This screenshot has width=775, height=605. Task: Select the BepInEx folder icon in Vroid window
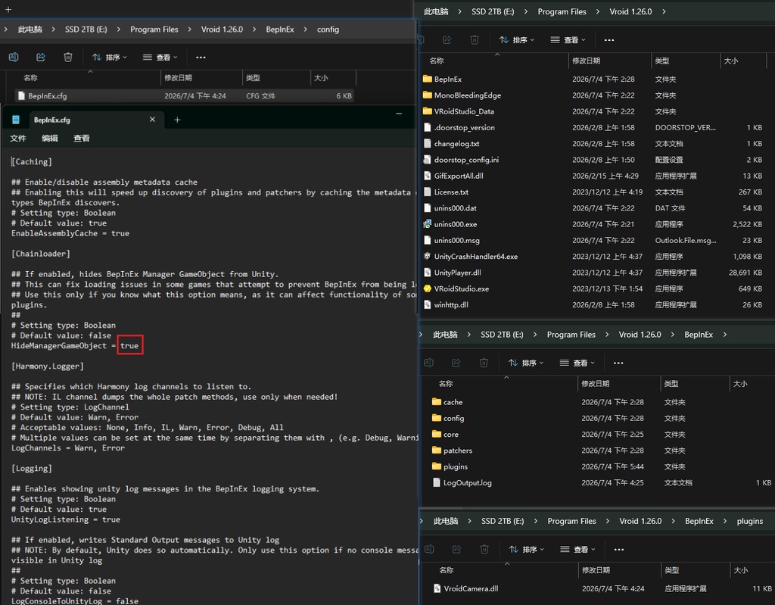[428, 80]
